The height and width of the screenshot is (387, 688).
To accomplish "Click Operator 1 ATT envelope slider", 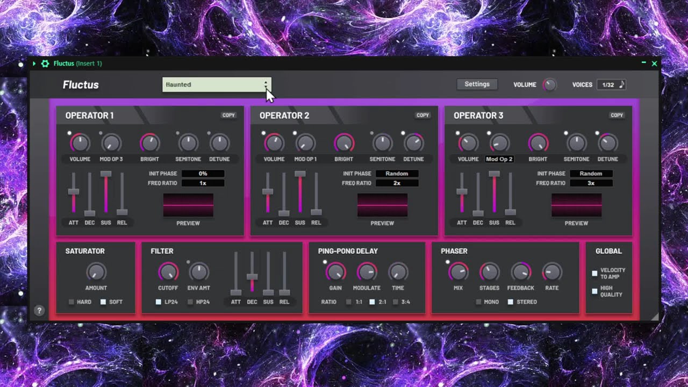I will click(x=74, y=193).
